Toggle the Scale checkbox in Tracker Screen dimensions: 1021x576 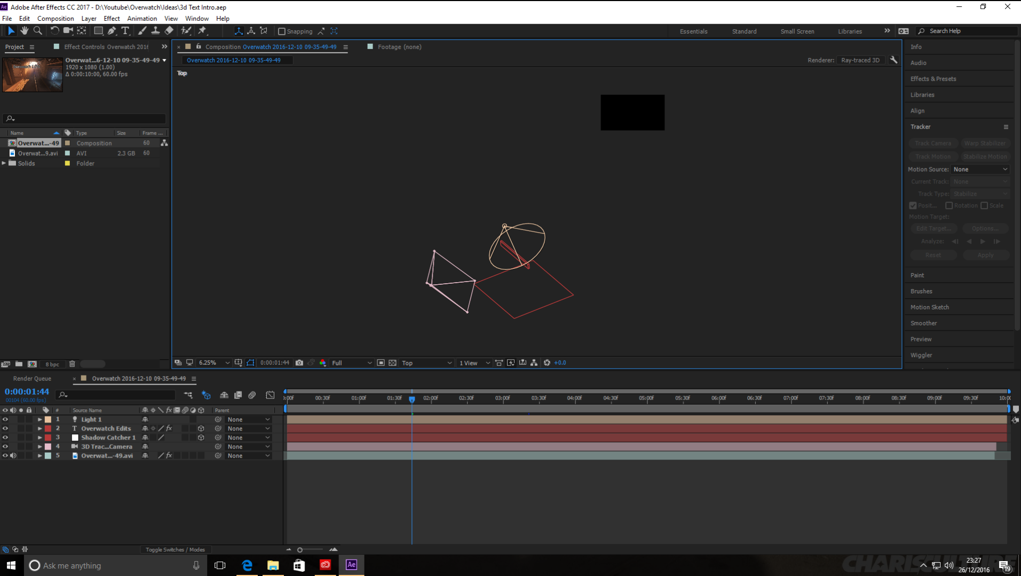coord(984,206)
